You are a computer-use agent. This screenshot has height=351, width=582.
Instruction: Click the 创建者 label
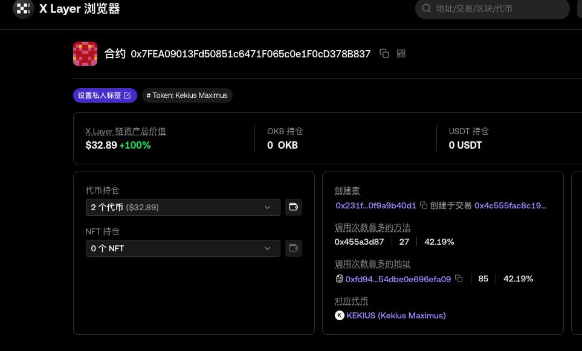[347, 191]
